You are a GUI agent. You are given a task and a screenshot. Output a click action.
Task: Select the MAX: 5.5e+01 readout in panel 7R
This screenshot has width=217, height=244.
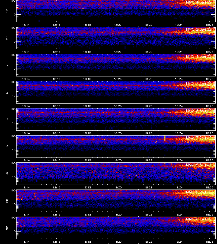click(199, 165)
